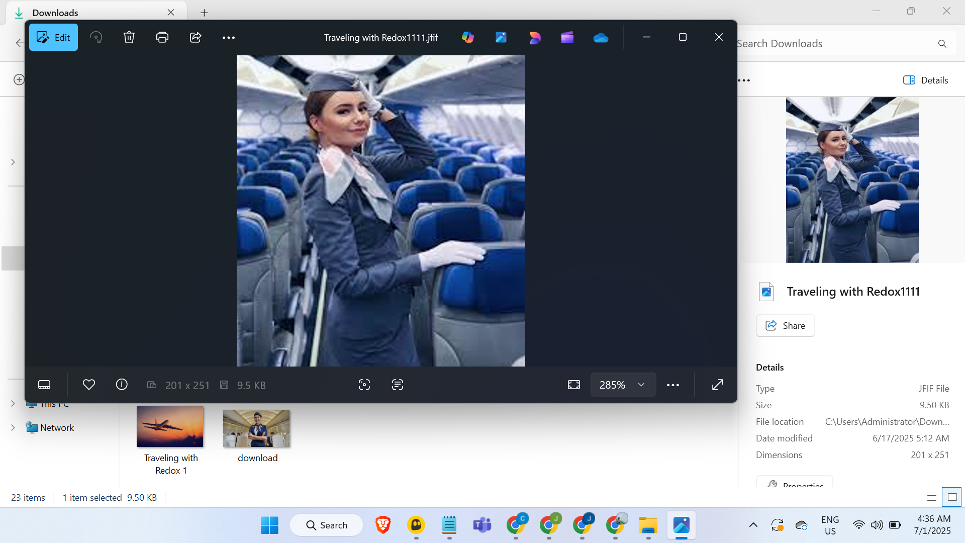Click the preview thumbnail in Details pane

852,179
